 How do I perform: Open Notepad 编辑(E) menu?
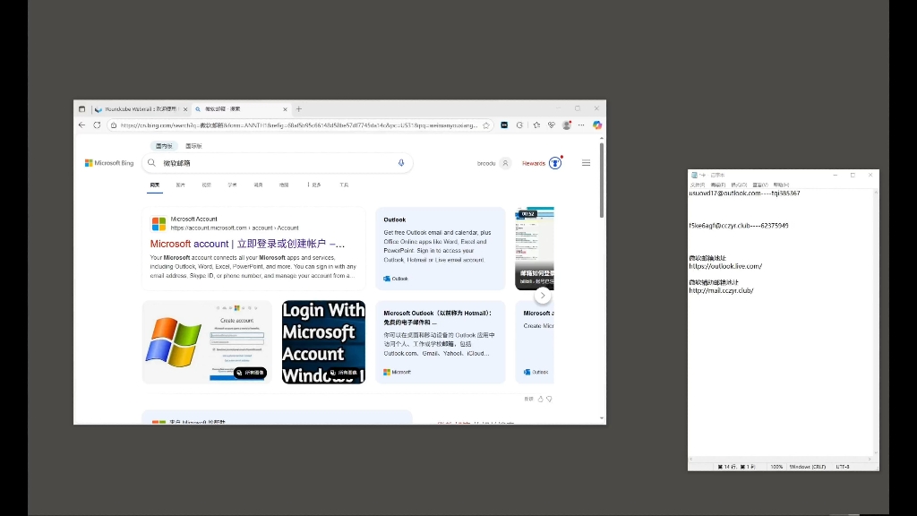[718, 185]
